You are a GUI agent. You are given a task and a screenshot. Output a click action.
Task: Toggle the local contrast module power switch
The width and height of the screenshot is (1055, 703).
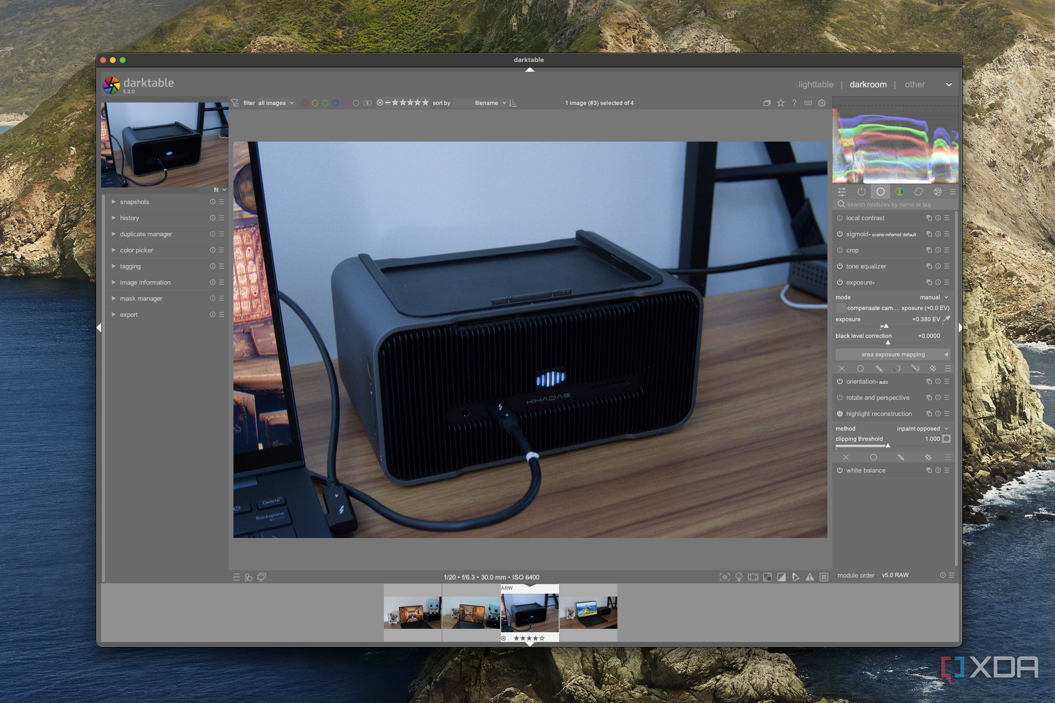tap(840, 218)
